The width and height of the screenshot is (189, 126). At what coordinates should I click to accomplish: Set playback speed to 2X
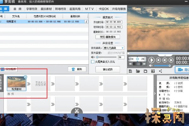click(x=143, y=59)
